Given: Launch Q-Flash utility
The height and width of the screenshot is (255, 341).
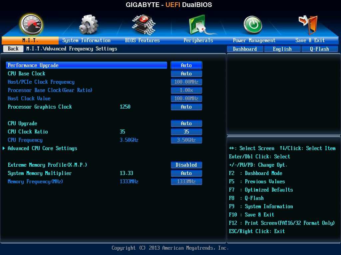Looking at the screenshot, I should [x=319, y=49].
